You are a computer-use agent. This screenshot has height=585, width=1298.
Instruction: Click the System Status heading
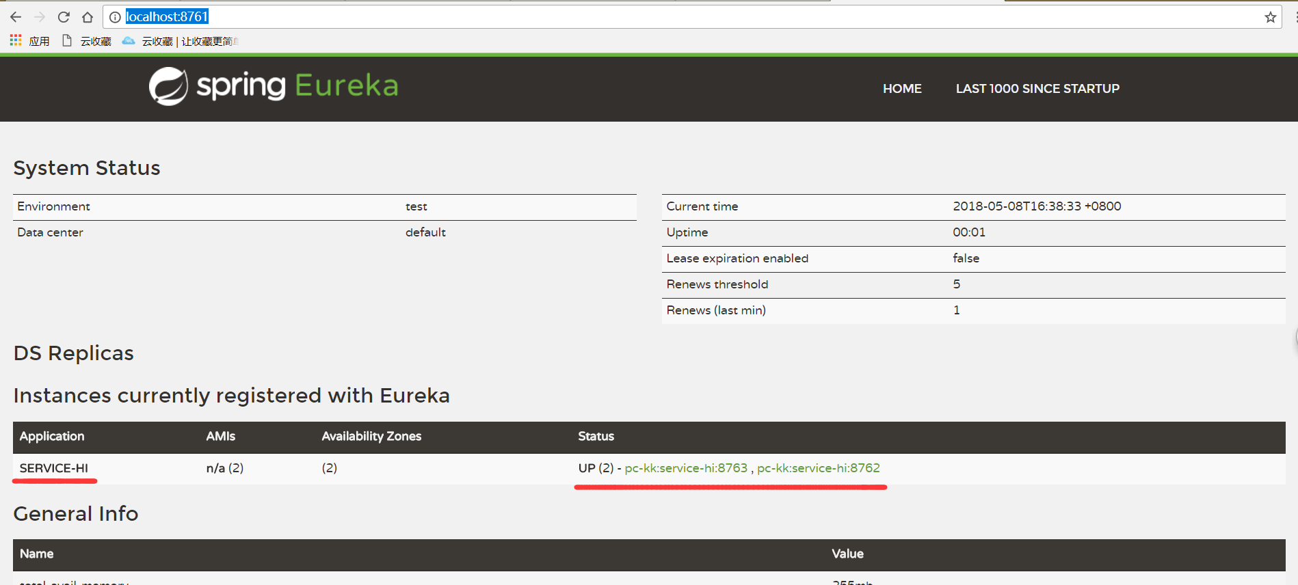[x=87, y=168]
